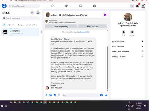Send a thumbs-up like
149x111 pixels.
tap(106, 95)
